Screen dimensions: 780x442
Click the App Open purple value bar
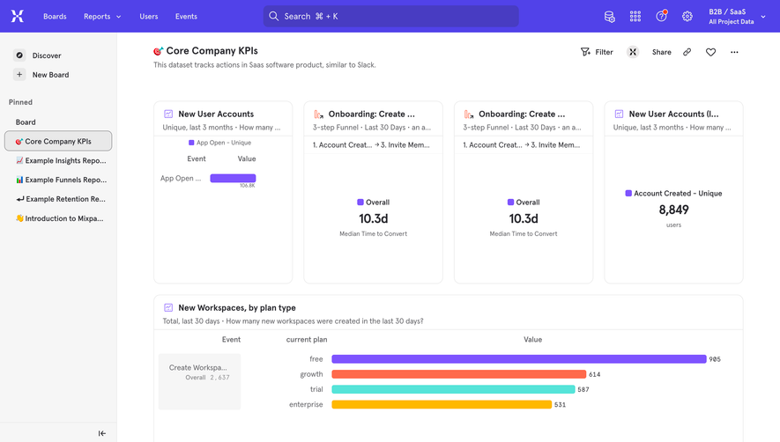[x=233, y=178]
